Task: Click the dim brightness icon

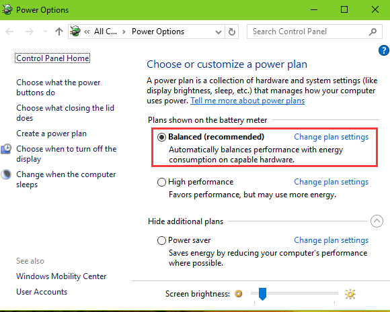Action: click(238, 294)
